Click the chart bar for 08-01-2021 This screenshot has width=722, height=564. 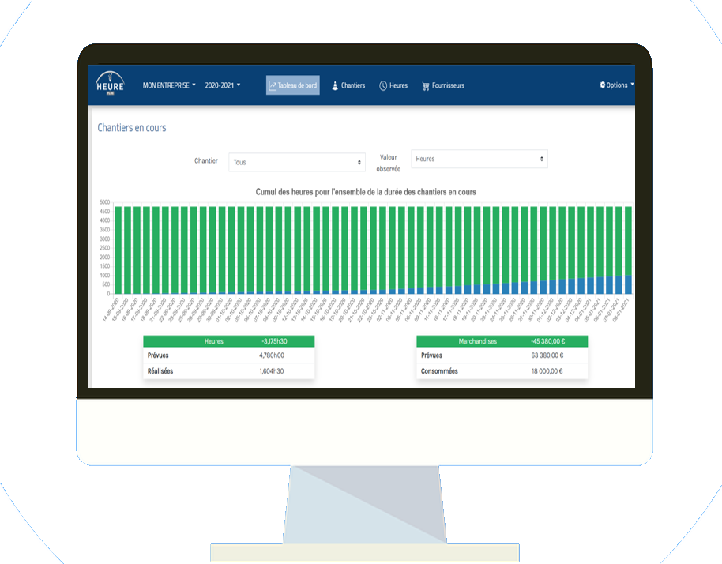tap(628, 250)
